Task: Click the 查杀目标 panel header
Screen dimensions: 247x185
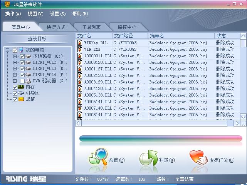Action: pyautogui.click(x=37, y=39)
